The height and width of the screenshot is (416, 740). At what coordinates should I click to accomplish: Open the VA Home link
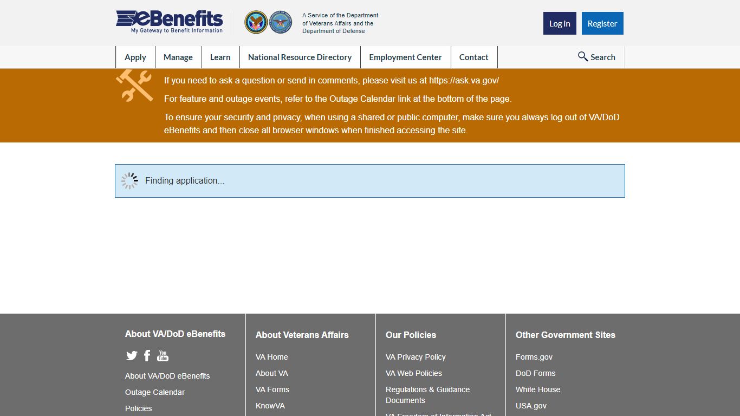272,357
